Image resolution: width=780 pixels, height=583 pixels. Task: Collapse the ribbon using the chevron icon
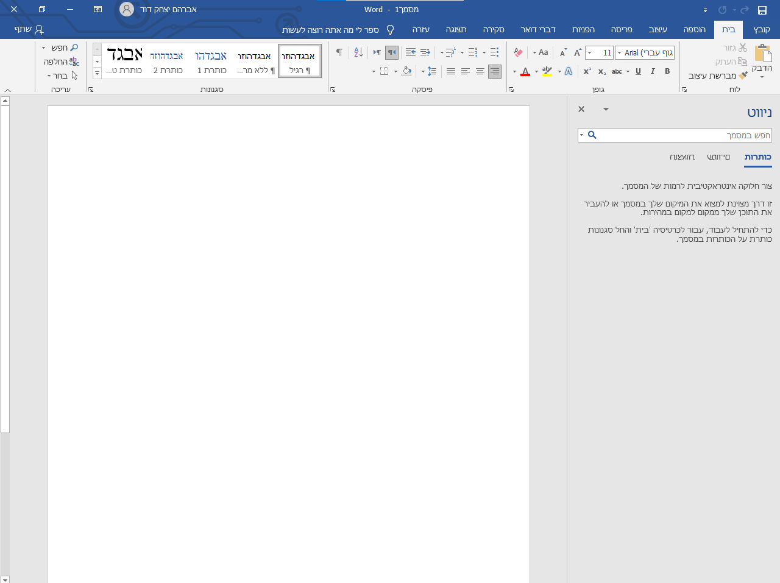(7, 90)
